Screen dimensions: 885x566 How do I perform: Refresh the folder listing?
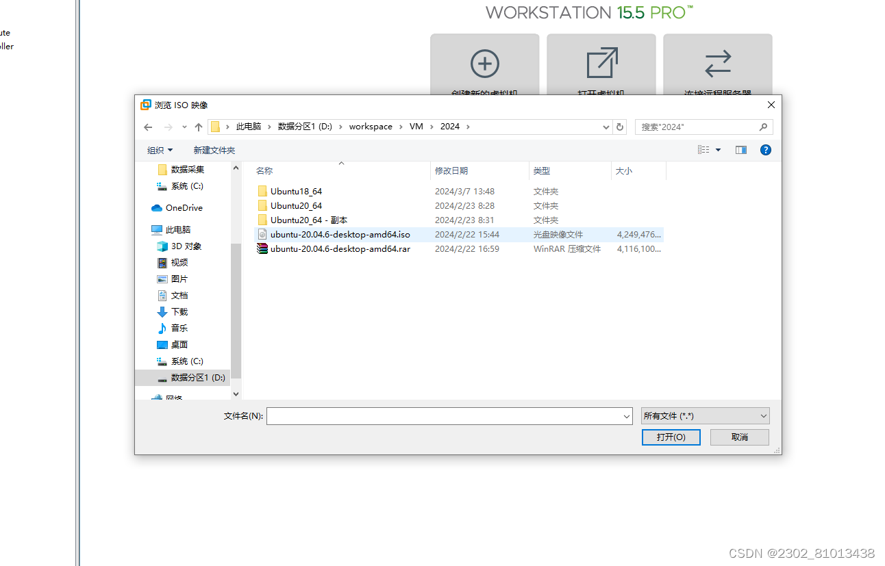click(620, 127)
